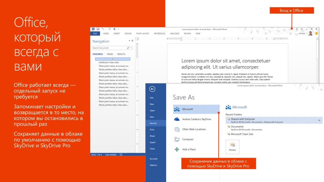Open the Andres account dropdown
324x182 pixels.
coord(303,33)
